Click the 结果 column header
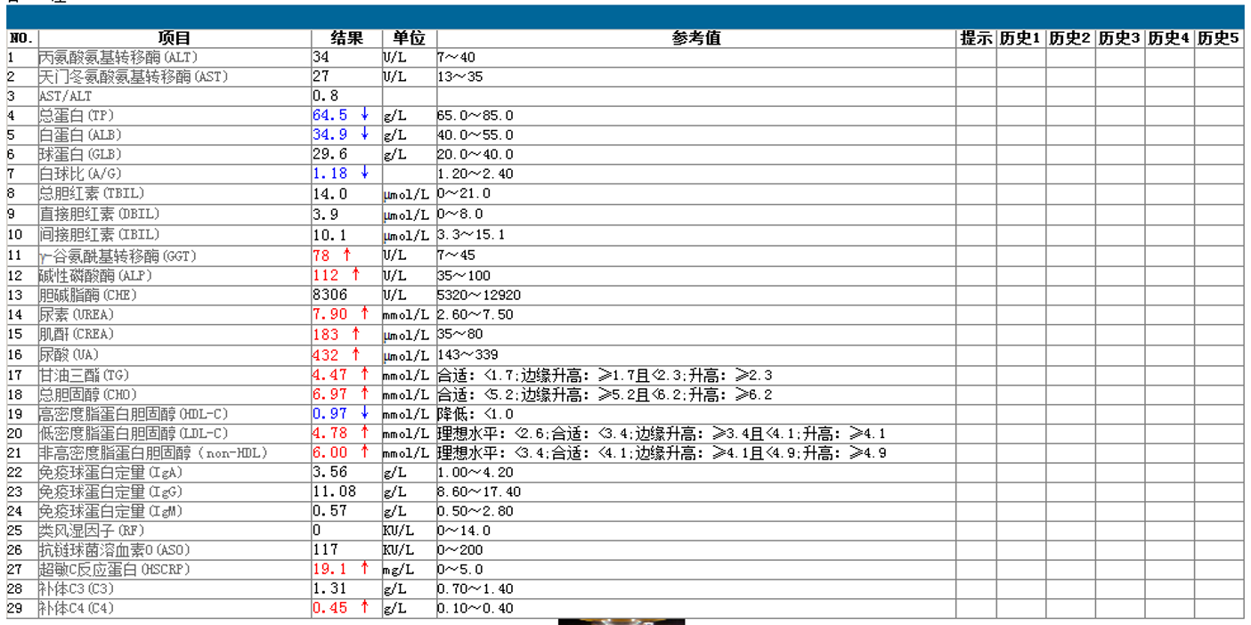This screenshot has height=625, width=1251. [x=347, y=38]
